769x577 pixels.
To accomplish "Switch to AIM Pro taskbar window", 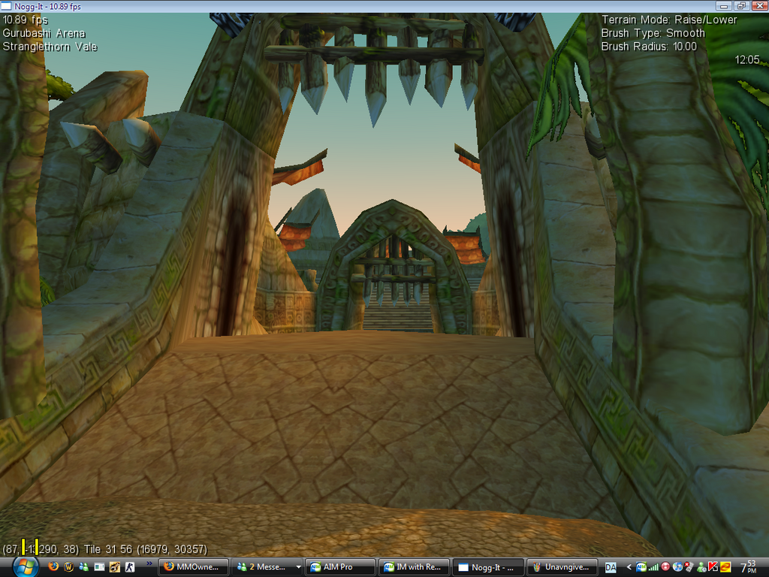I will (x=340, y=567).
